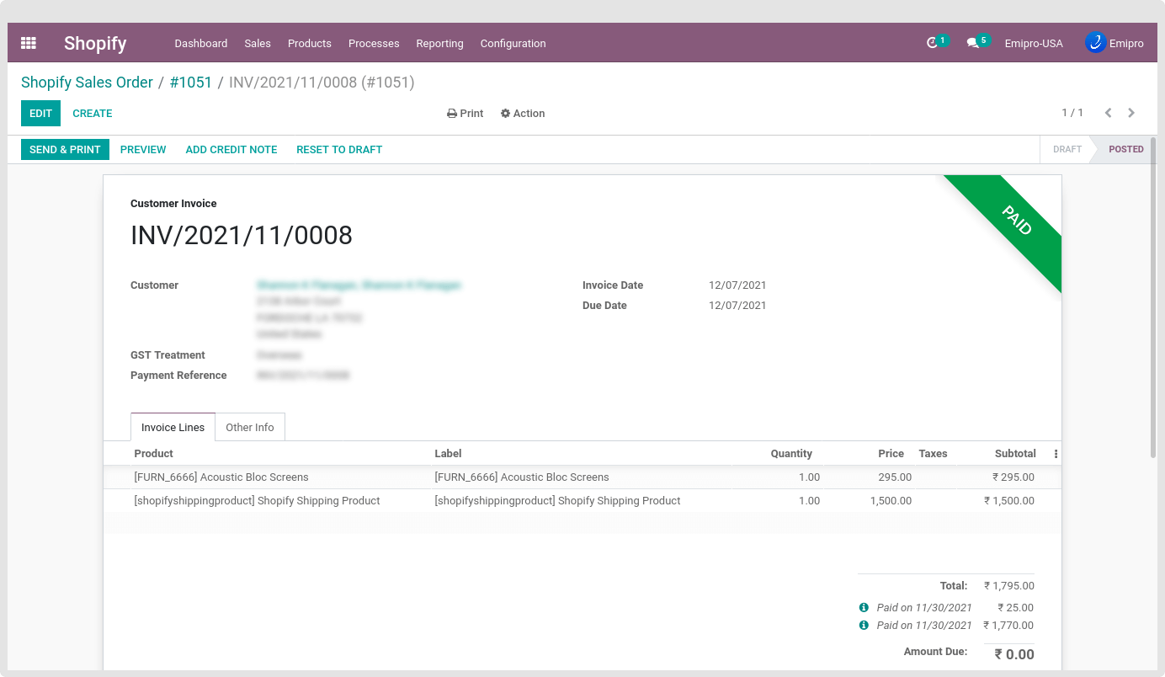Click info icon beside ₹ 1,770.00 payment
Screen dimensions: 1165x677
(x=864, y=626)
